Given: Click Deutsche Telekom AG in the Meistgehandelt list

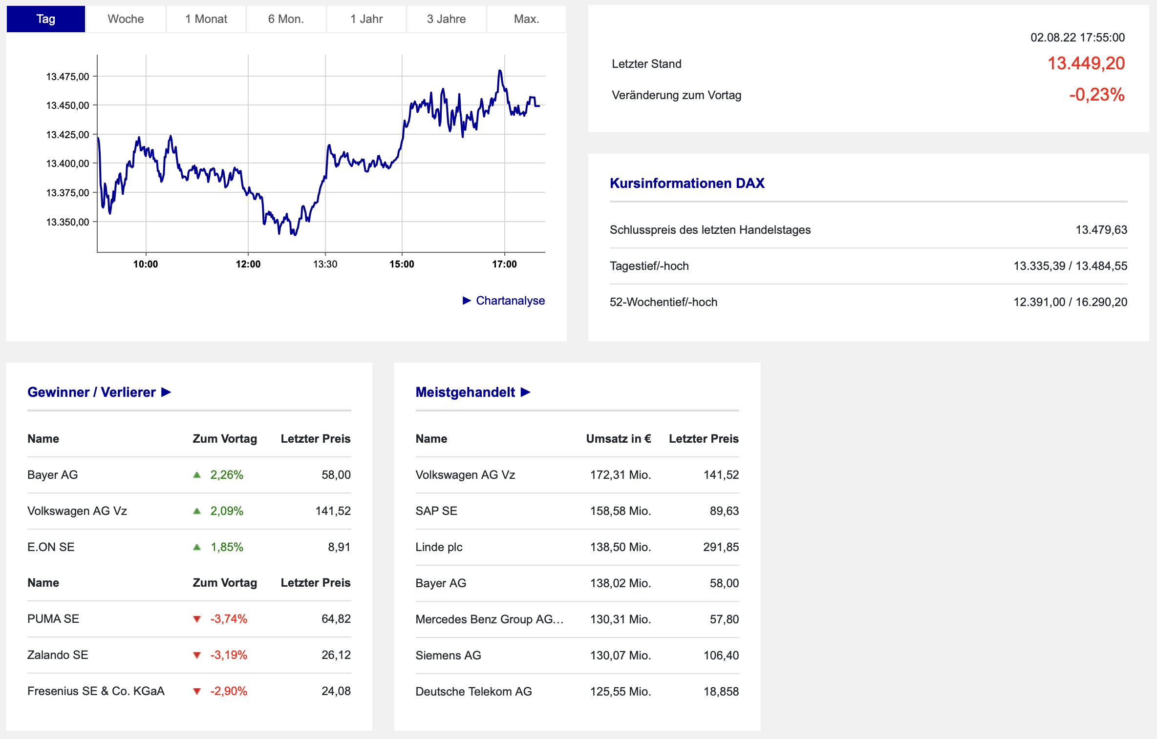Looking at the screenshot, I should tap(473, 692).
